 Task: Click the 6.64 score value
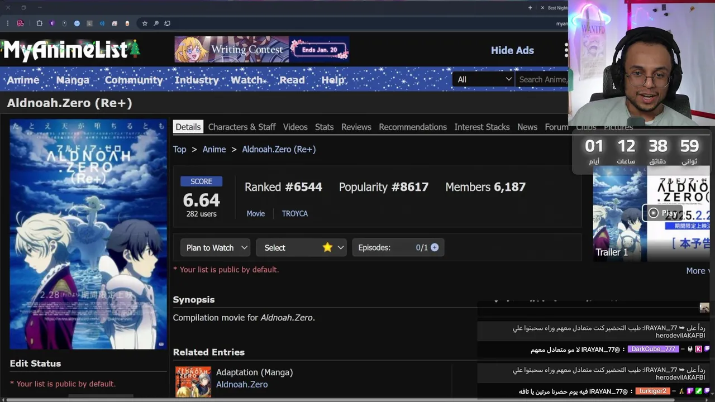pyautogui.click(x=201, y=200)
